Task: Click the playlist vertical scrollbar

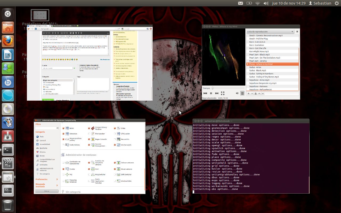Action: click(299, 69)
